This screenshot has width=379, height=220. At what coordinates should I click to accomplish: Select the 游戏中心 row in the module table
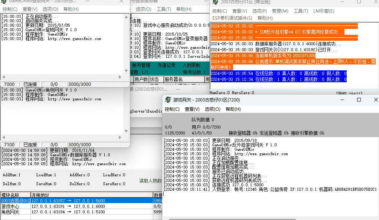pos(81,206)
